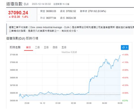Screen dimensions: 134x109
Task: Click the 04:00 time axis label
Action: [x=105, y=103]
